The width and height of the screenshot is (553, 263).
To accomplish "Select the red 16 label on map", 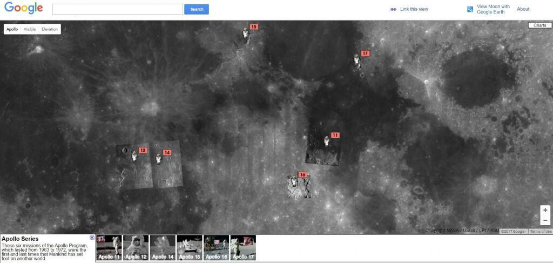I will coord(302,174).
